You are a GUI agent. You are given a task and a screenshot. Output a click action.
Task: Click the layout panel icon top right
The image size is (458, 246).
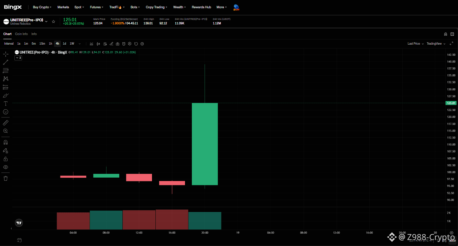(452, 34)
